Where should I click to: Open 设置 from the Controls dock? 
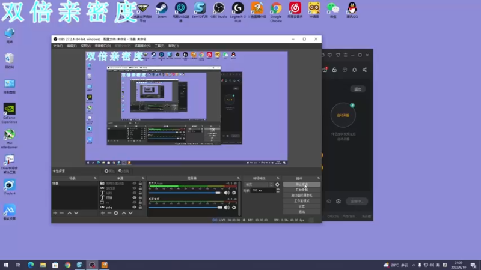pos(302,206)
